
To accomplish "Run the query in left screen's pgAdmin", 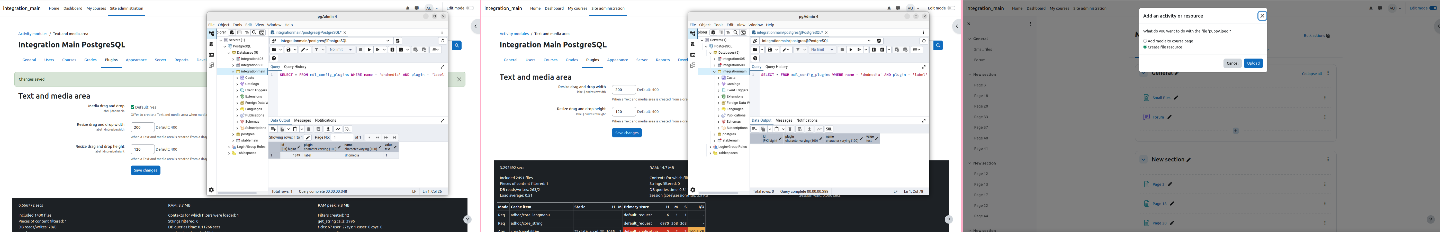I will pyautogui.click(x=369, y=50).
